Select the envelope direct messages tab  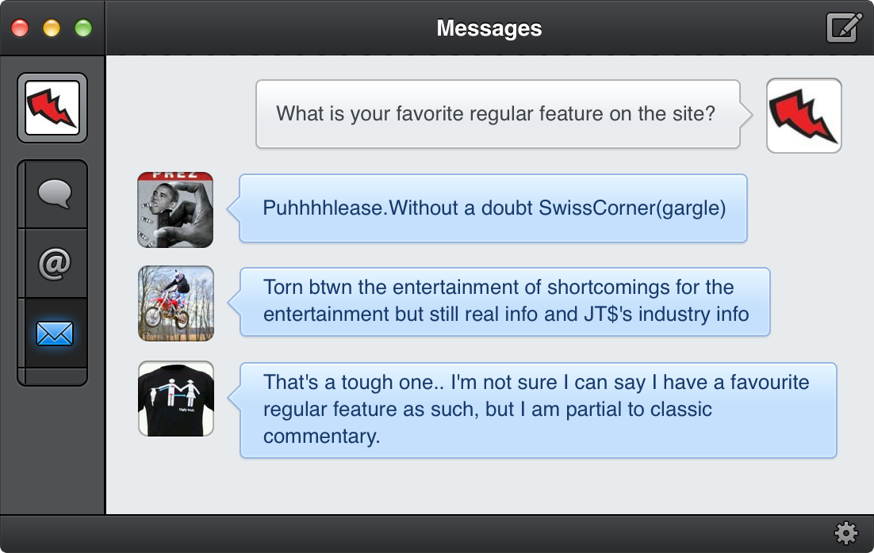[54, 333]
